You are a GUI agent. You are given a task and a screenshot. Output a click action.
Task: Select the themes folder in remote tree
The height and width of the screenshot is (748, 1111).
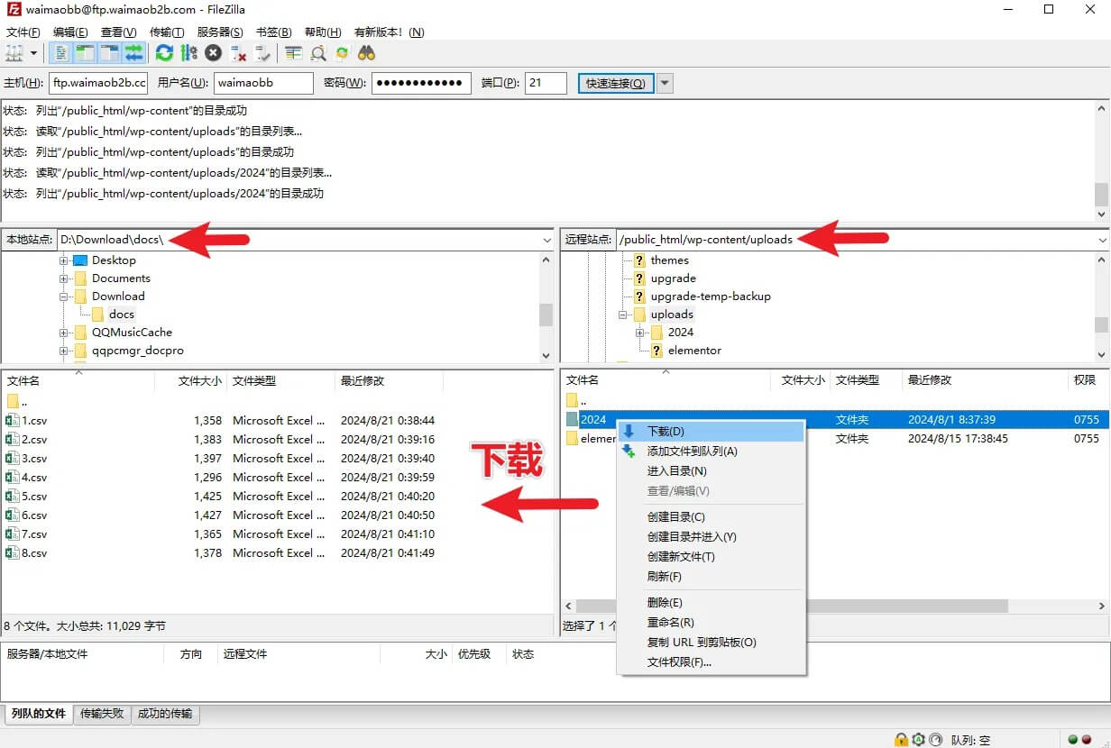tap(669, 260)
